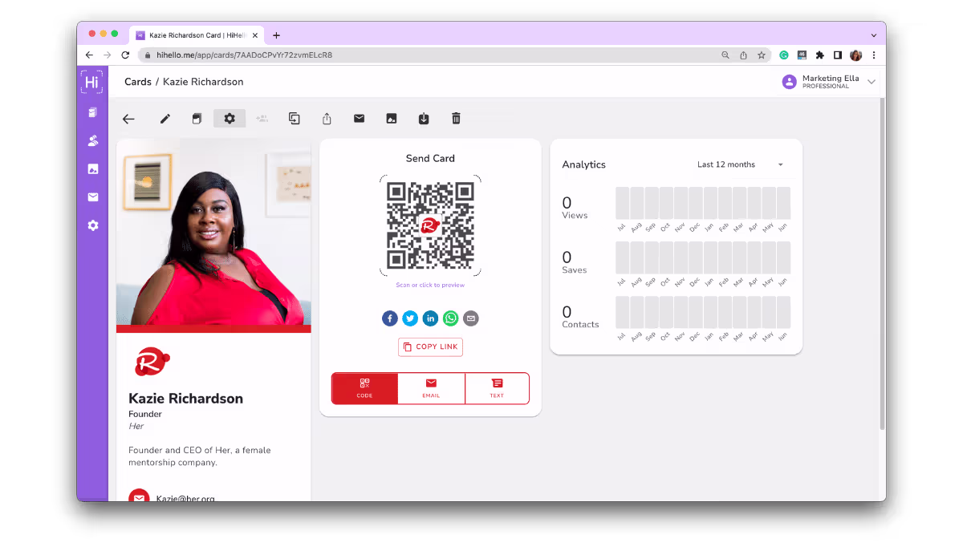Open Chrome three-dot menu

click(x=873, y=55)
